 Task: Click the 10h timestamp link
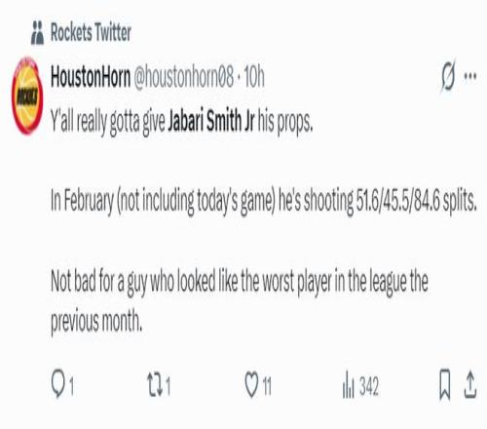pos(254,77)
